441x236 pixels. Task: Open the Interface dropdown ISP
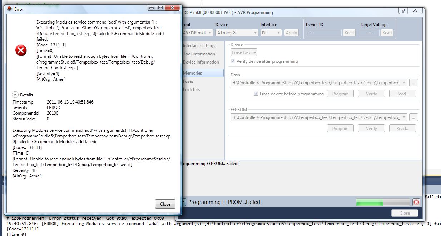[271, 32]
